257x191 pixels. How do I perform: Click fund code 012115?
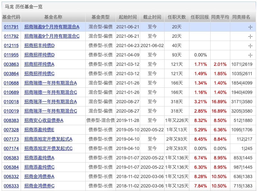(11, 45)
